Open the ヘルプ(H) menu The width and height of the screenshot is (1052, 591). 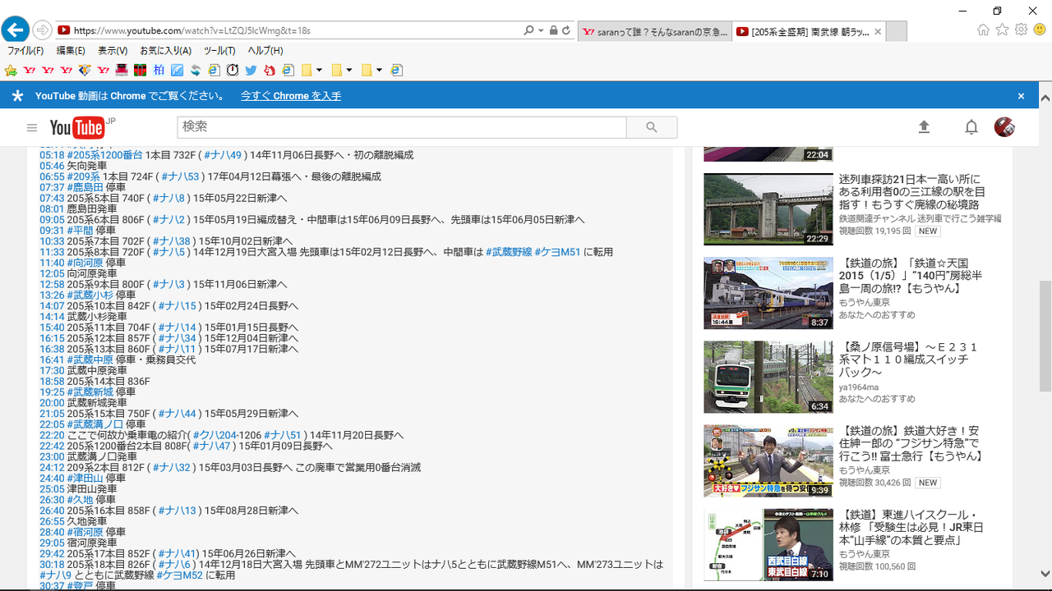[265, 51]
